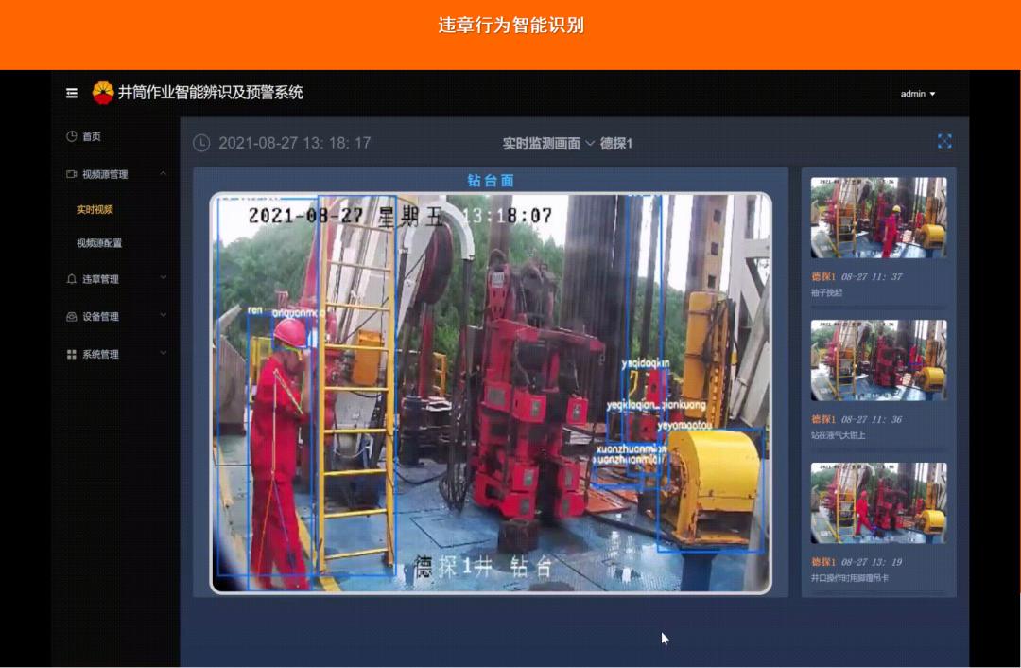Open the admin user dropdown
Image resolution: width=1021 pixels, height=668 pixels.
click(917, 94)
